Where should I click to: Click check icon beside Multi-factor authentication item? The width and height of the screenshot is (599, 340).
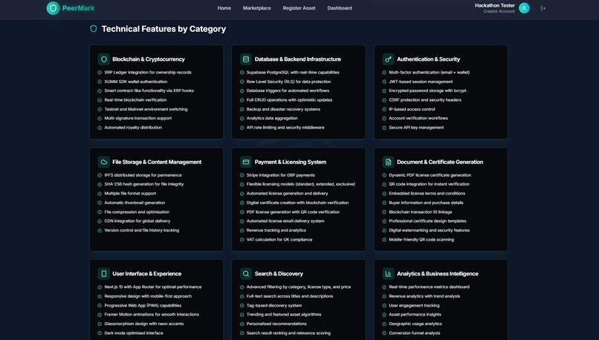tap(384, 73)
